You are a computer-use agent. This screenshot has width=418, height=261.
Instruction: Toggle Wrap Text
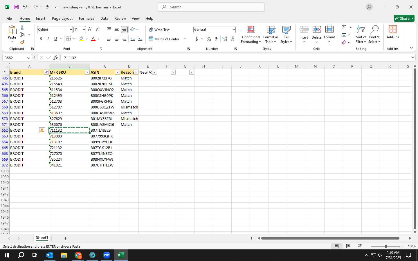click(159, 30)
